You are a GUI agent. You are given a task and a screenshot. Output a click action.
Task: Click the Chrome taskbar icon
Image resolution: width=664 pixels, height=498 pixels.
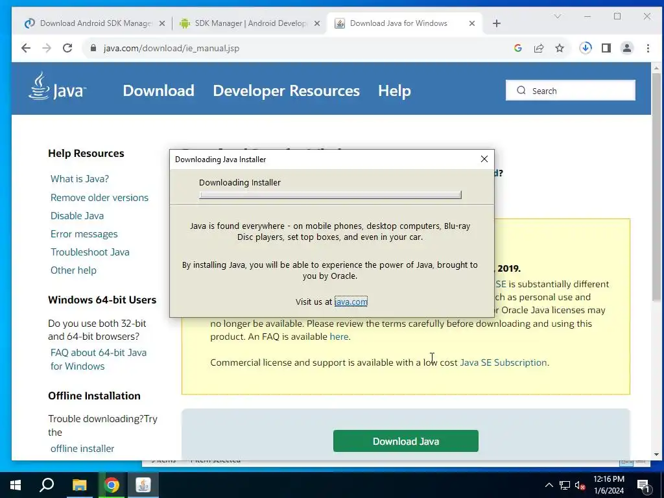(x=112, y=485)
